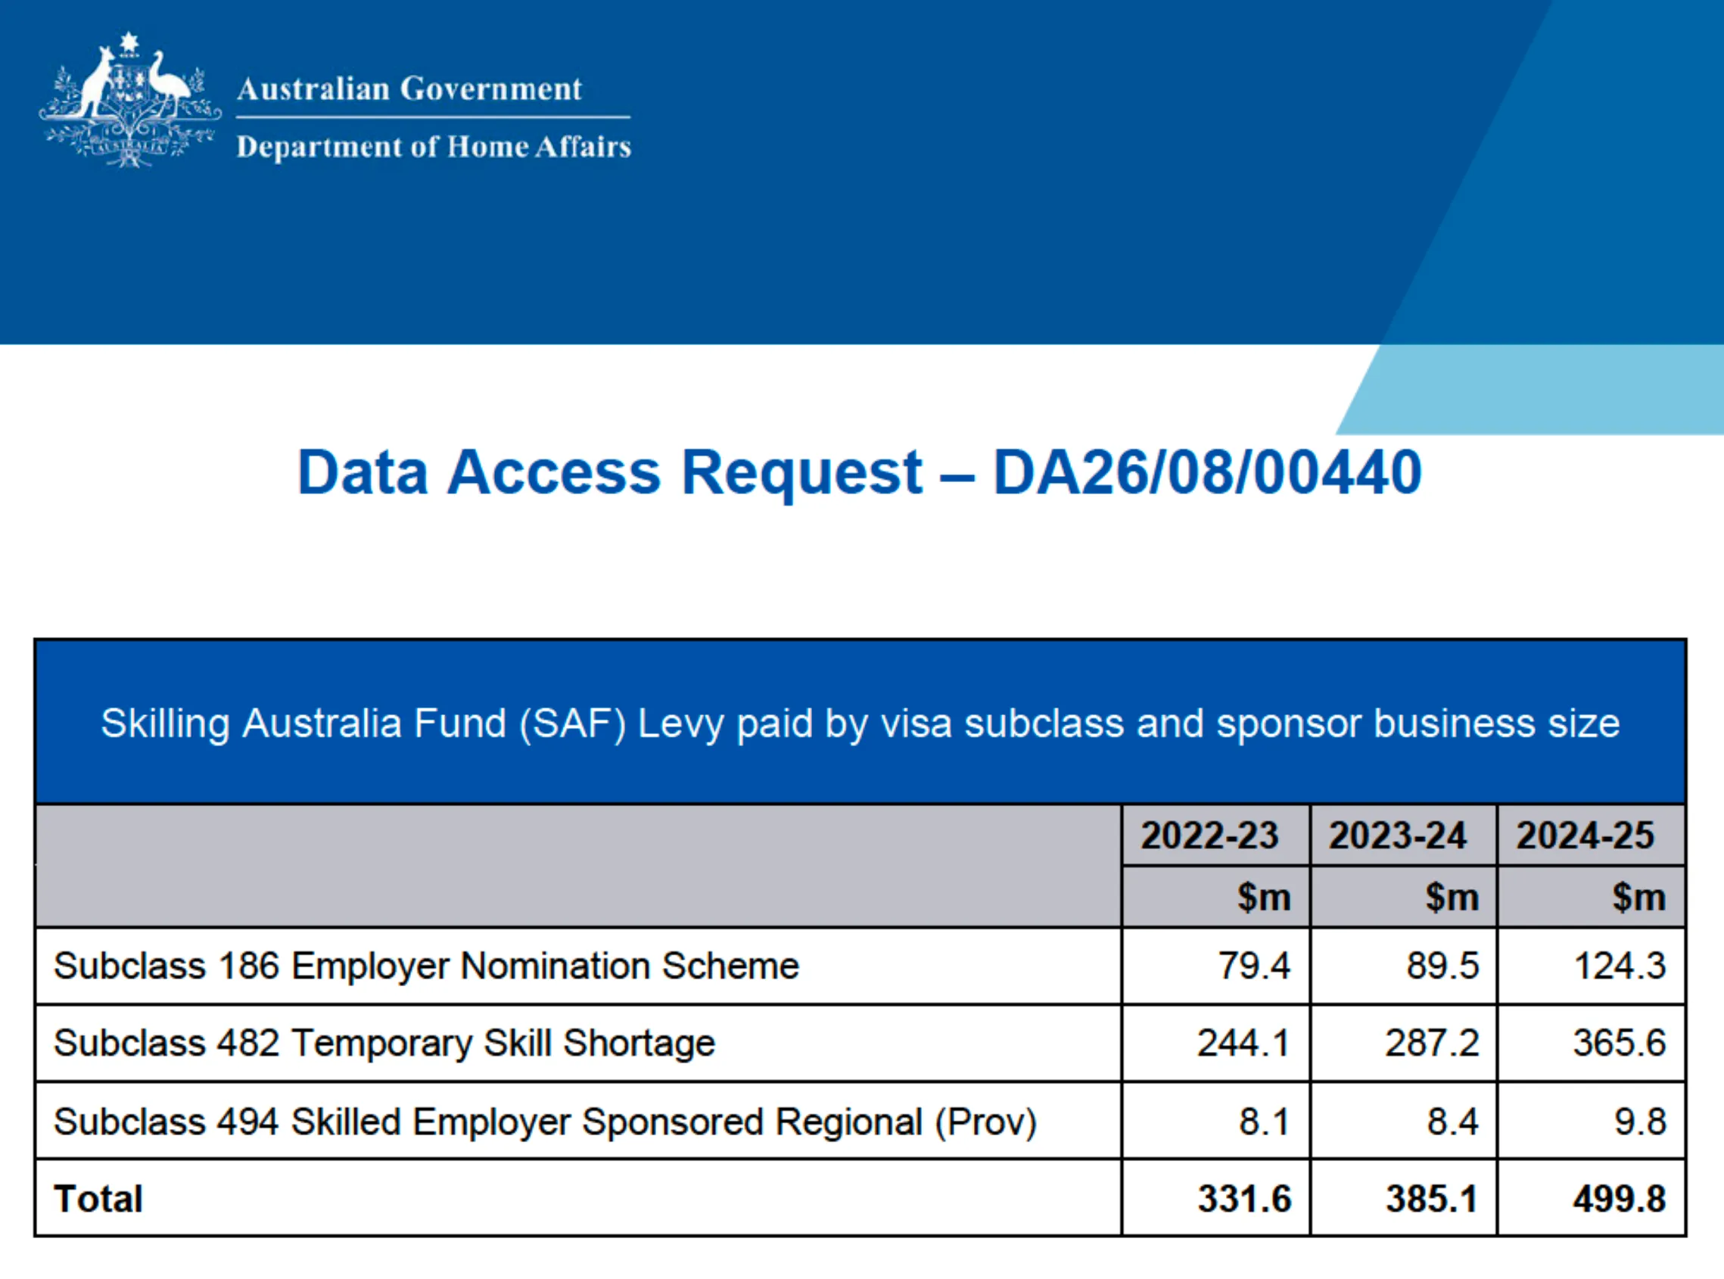Screen dimensions: 1724x1279
Task: Click the value 124.3 in Subclass 186 row
Action: [x=1620, y=966]
